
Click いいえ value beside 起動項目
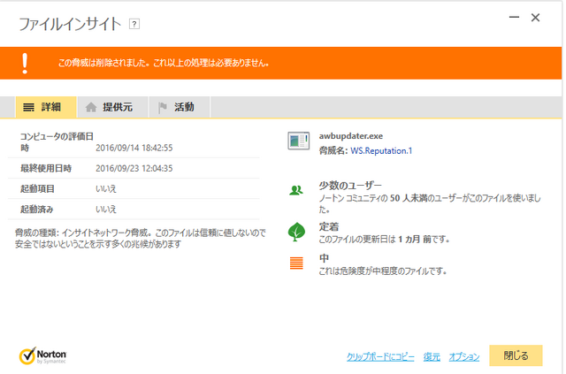click(x=106, y=189)
